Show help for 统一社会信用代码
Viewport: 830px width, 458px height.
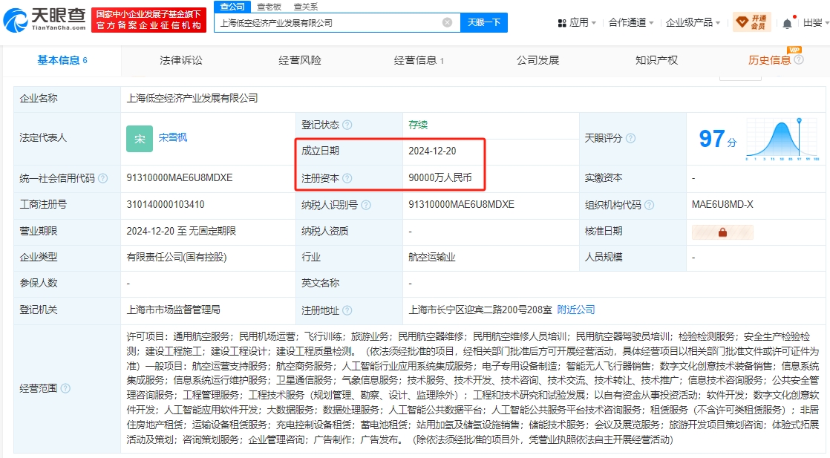(x=102, y=178)
